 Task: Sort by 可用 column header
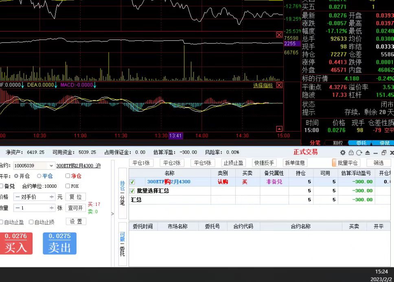pyautogui.click(x=325, y=173)
